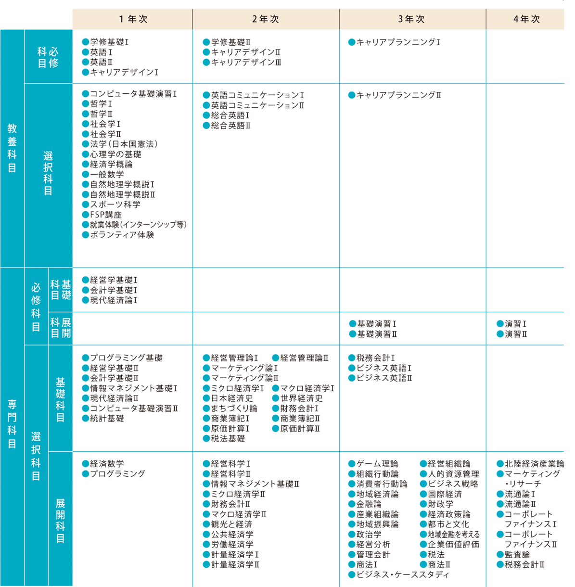Click the course 地域金融を考える
Image resolution: width=575 pixels, height=587 pixels.
[450, 535]
